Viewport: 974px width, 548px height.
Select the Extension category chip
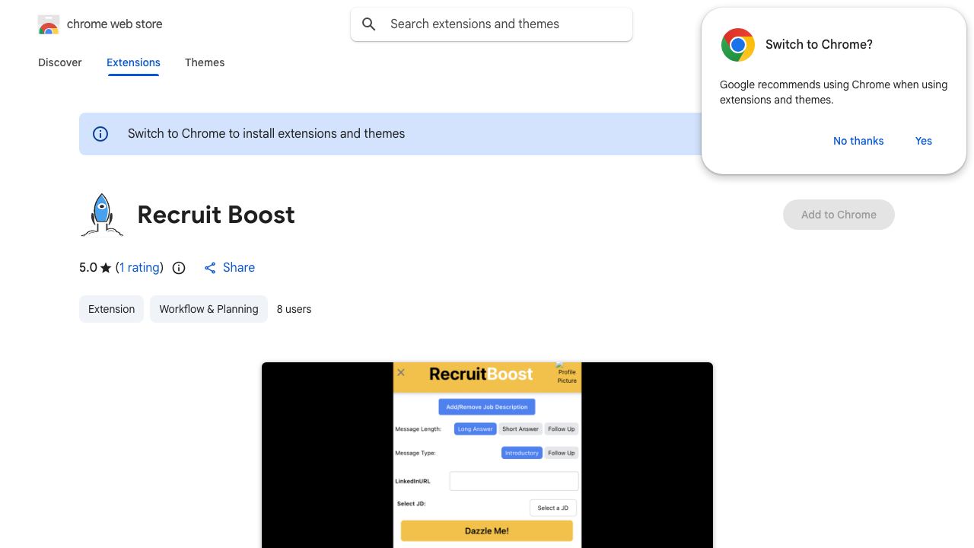tap(111, 309)
